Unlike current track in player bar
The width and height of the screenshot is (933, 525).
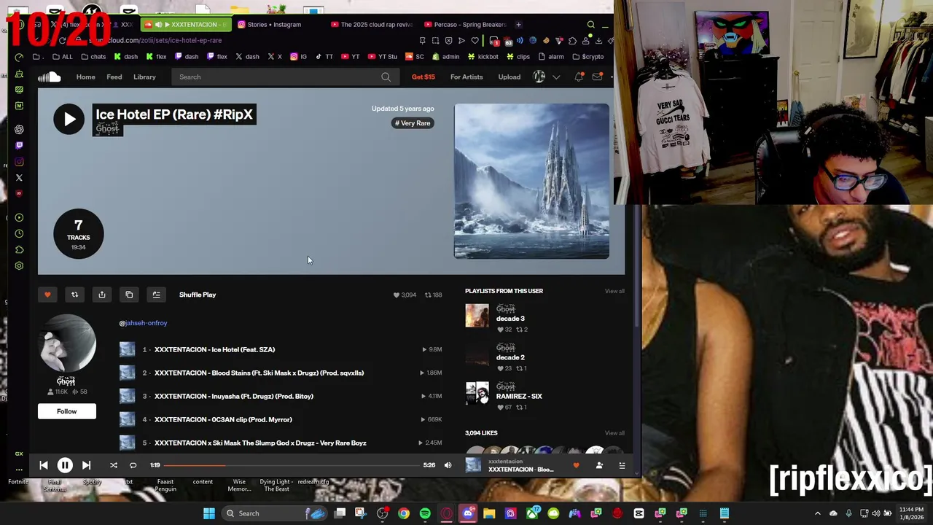pos(576,465)
